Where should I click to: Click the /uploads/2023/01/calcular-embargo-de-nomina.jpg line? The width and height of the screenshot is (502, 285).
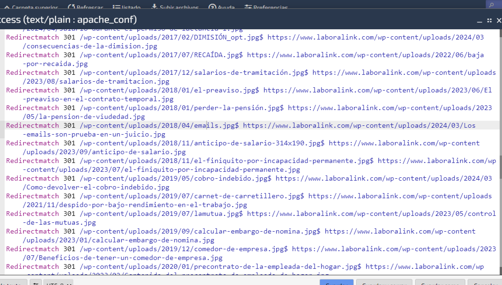[x=118, y=240]
